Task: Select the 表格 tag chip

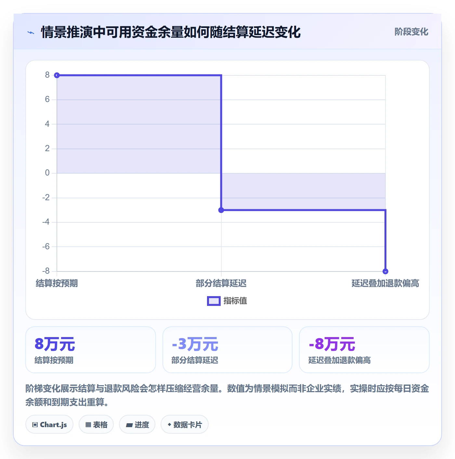Action: (96, 425)
